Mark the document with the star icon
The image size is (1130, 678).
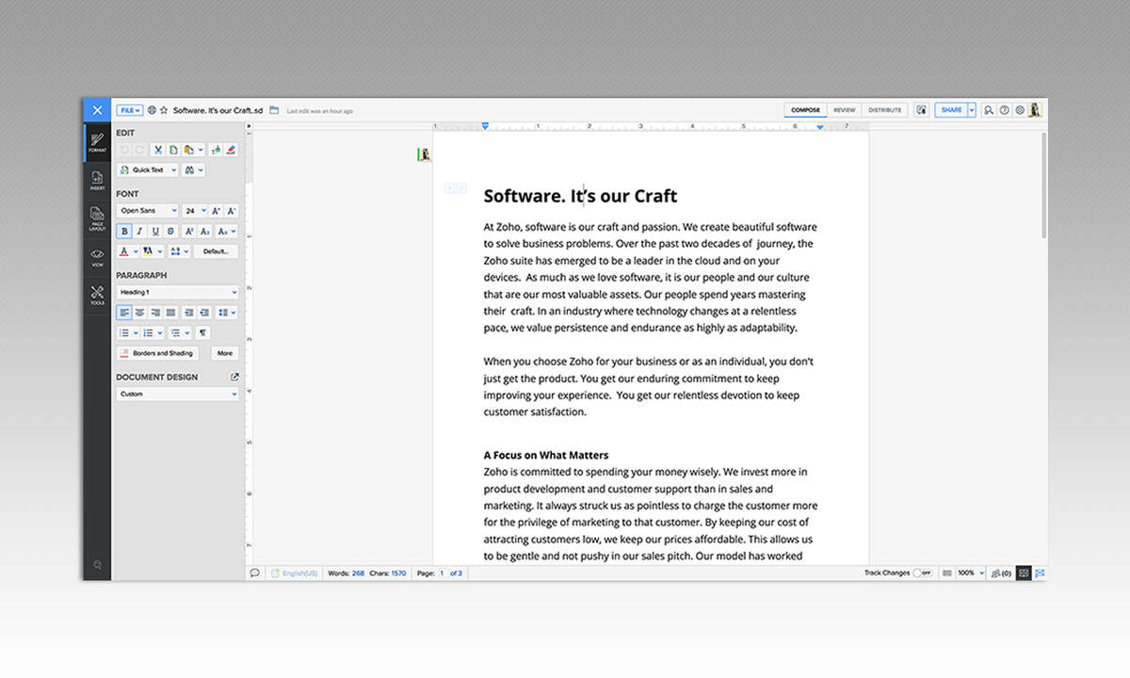click(x=164, y=110)
